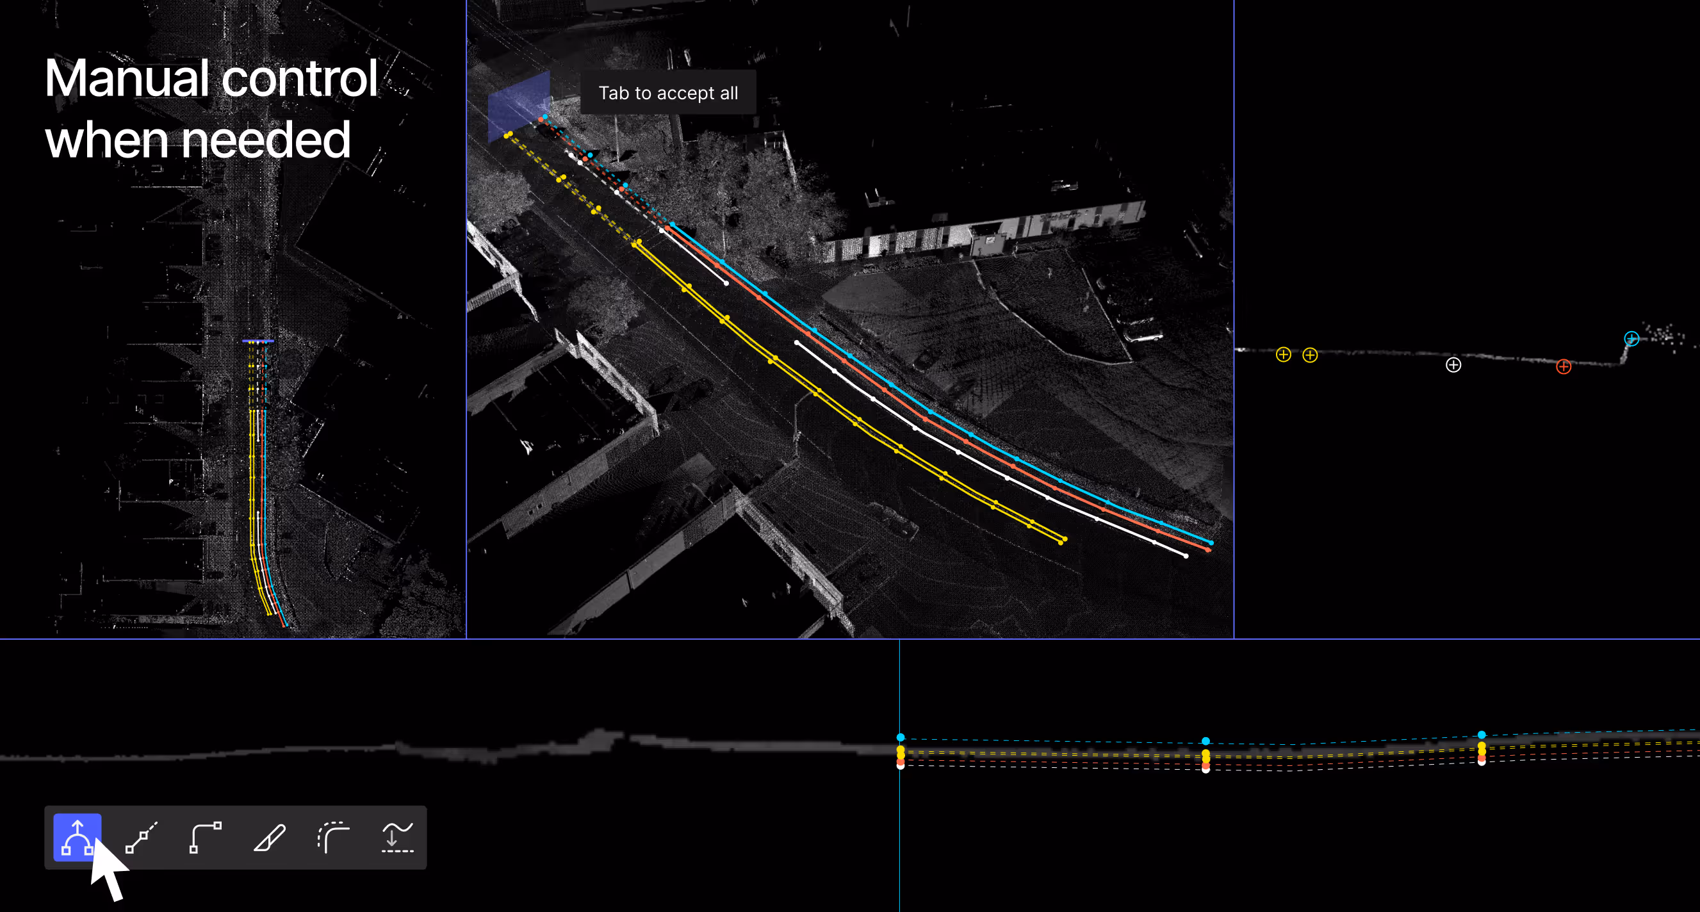Click the second yellow crosshair marker
Image resolution: width=1700 pixels, height=912 pixels.
click(x=1310, y=355)
